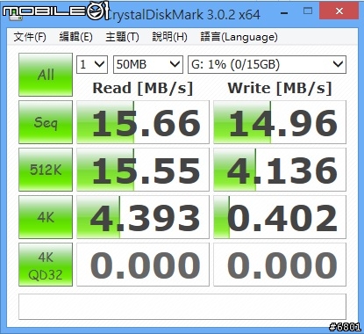Screen dimensions: 364x334
Task: Run all benchmarks with the All button
Action: (x=46, y=75)
